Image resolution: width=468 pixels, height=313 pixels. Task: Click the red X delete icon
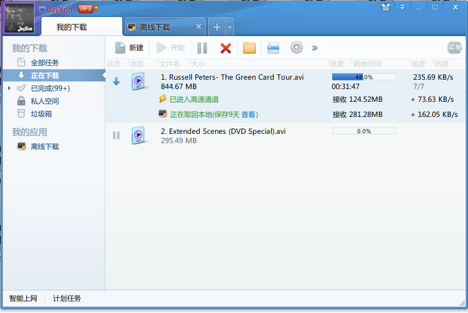click(226, 48)
